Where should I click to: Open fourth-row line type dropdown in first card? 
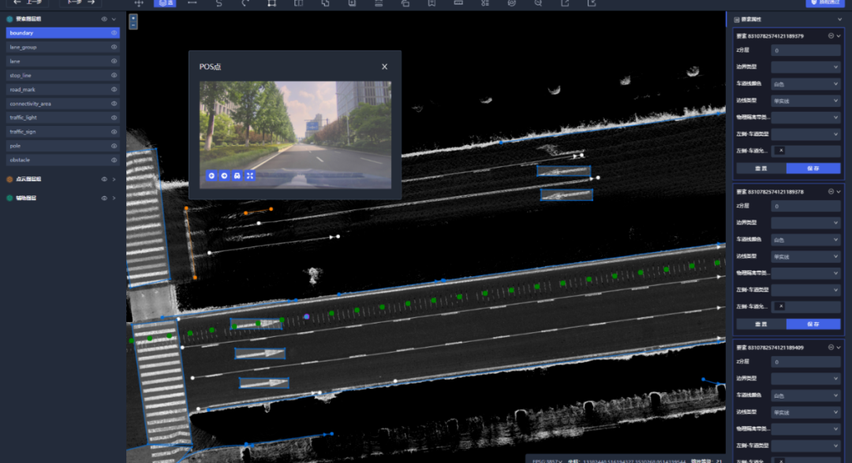(x=805, y=101)
